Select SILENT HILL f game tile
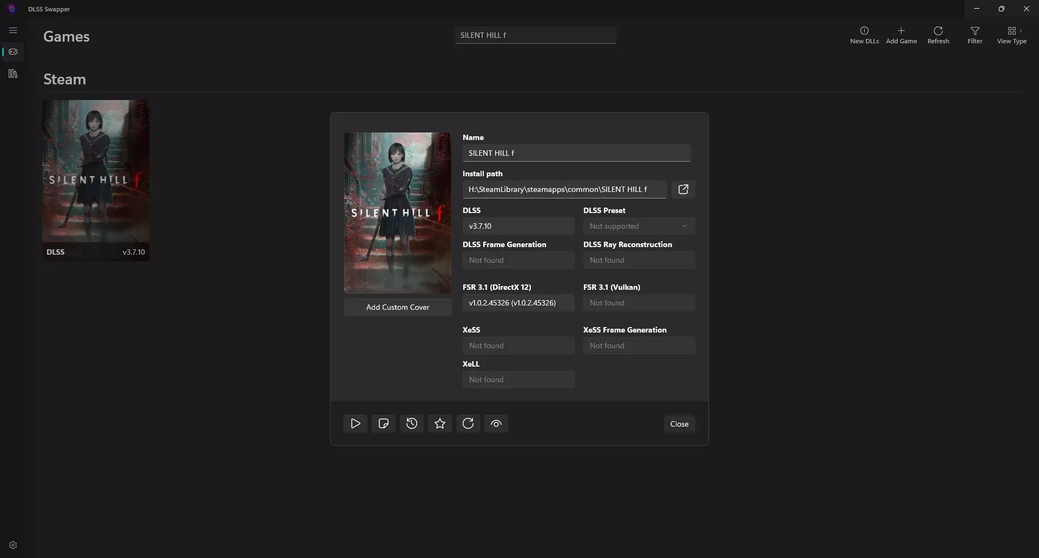 (96, 180)
